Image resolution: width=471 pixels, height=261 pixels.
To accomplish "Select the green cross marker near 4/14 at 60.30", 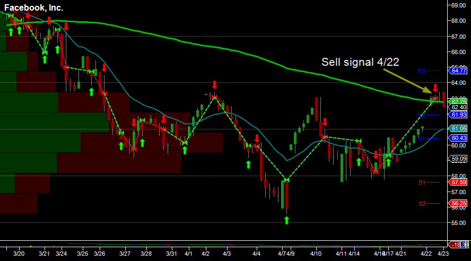I will 359,141.
